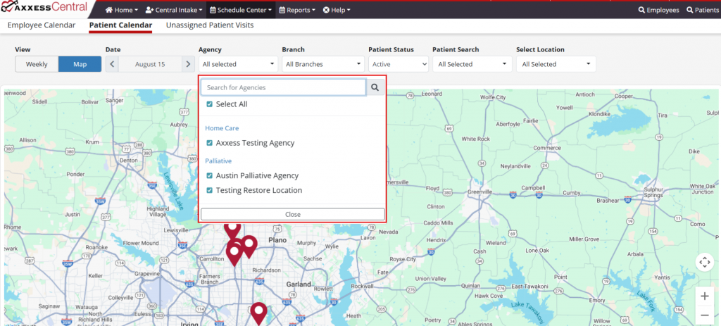Select the Patient Calendar tab
The height and width of the screenshot is (326, 721).
coord(120,25)
